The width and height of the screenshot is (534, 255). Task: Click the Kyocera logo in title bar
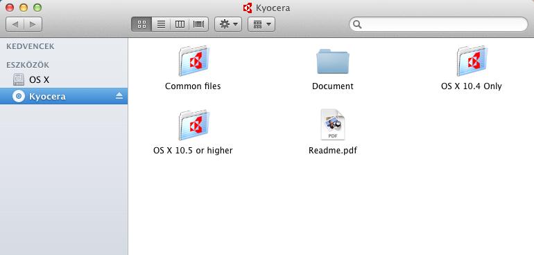[248, 8]
